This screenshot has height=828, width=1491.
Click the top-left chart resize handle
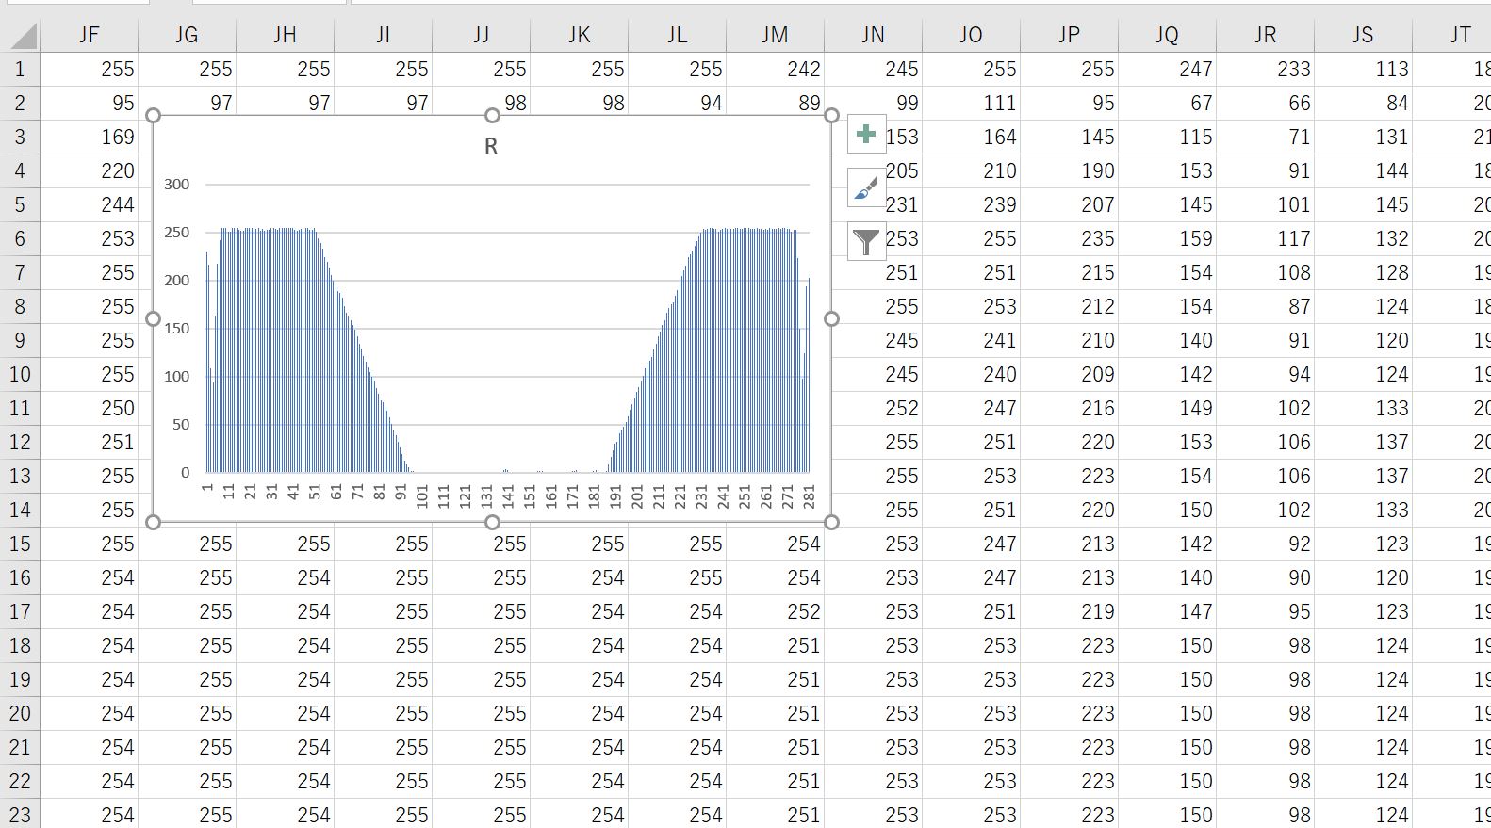[x=154, y=115]
